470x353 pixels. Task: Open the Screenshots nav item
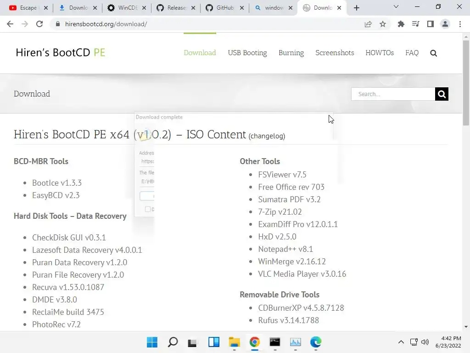click(335, 53)
